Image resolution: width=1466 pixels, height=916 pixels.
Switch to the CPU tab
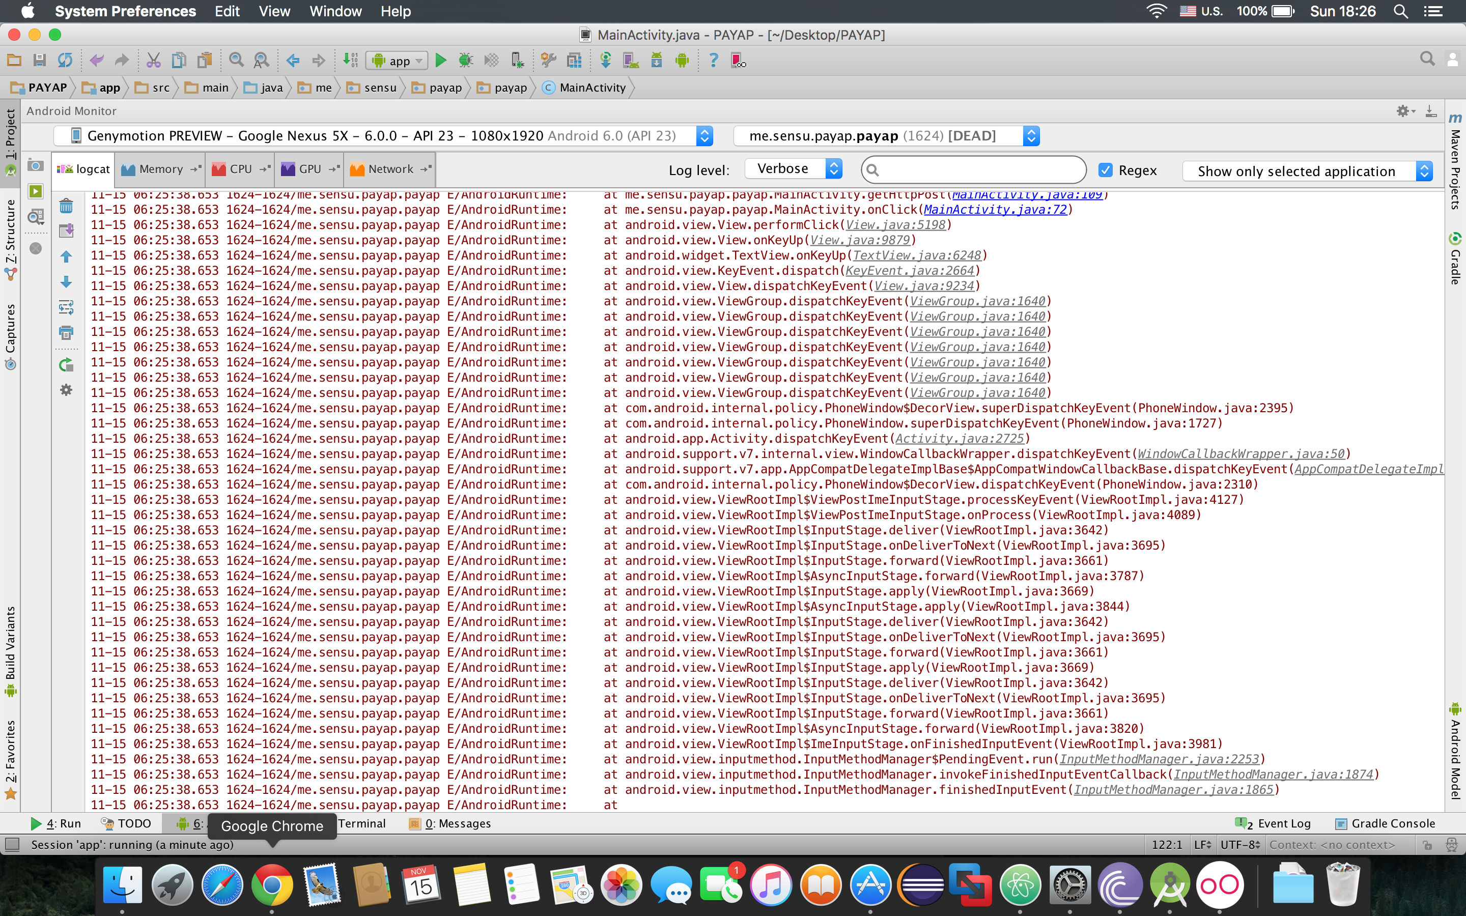click(240, 169)
